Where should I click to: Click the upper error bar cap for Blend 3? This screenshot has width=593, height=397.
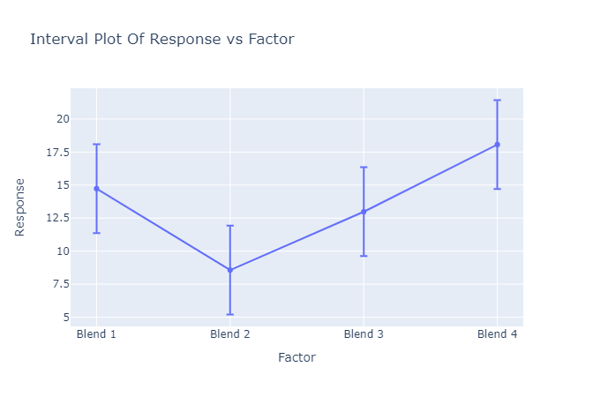click(x=364, y=167)
